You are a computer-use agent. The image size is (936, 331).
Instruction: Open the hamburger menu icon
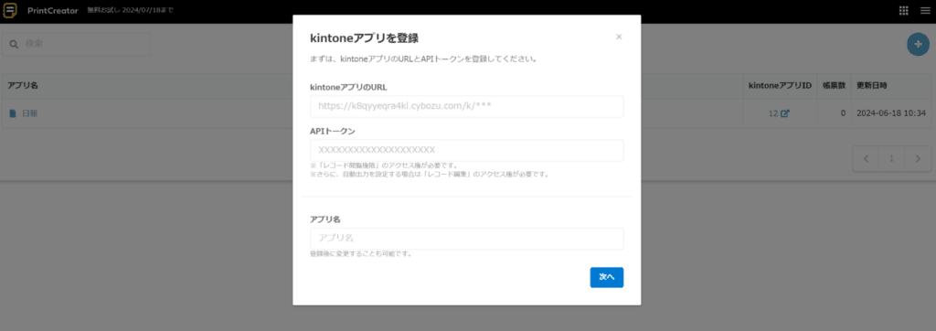tap(925, 11)
